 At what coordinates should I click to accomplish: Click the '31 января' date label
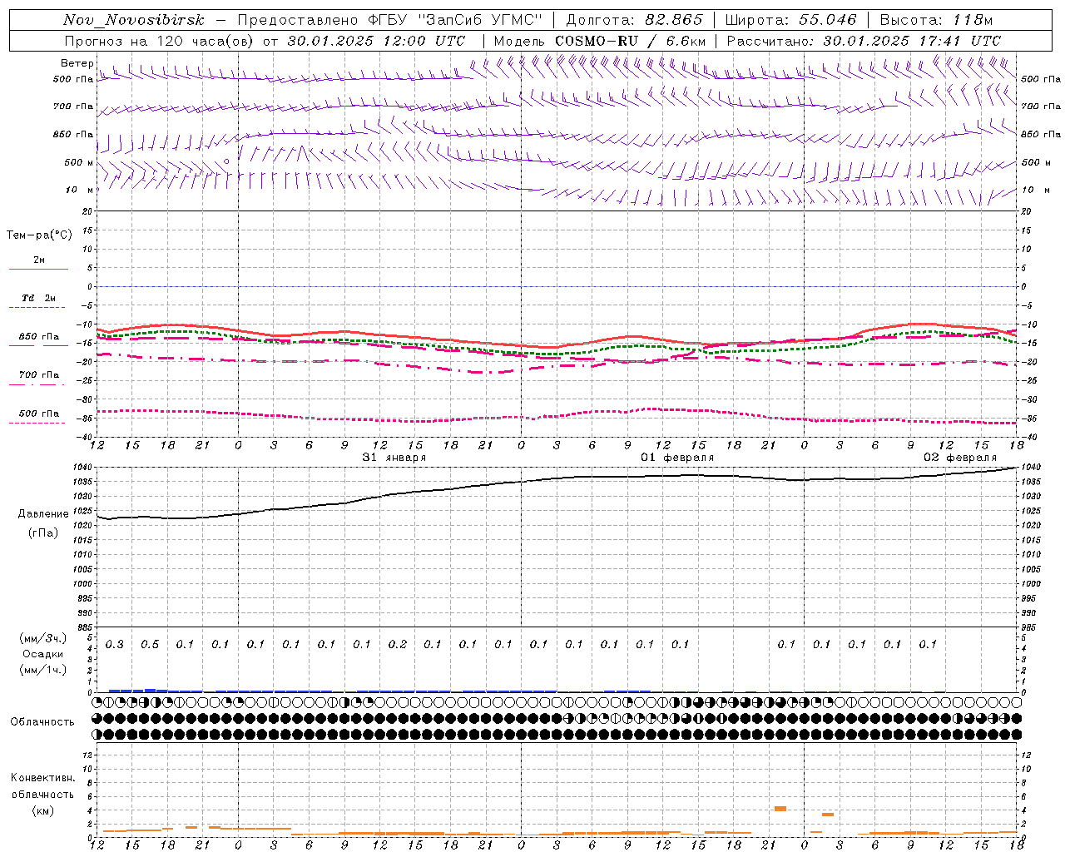(394, 458)
